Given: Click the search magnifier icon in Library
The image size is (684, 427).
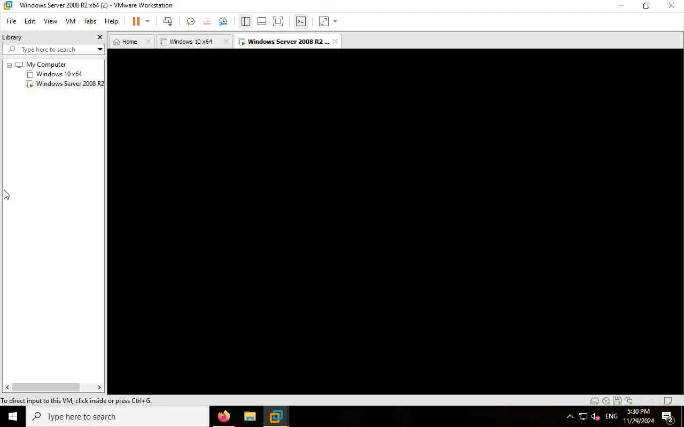Looking at the screenshot, I should [12, 50].
